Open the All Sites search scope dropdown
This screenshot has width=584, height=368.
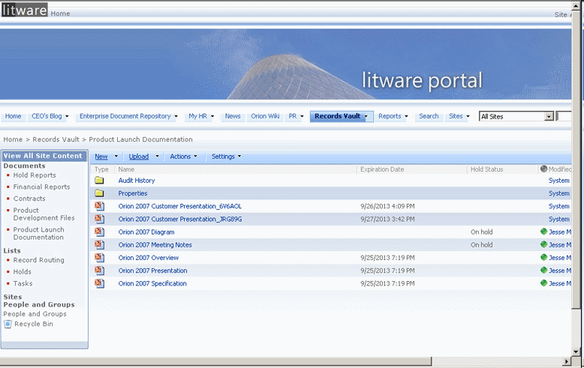pos(549,117)
